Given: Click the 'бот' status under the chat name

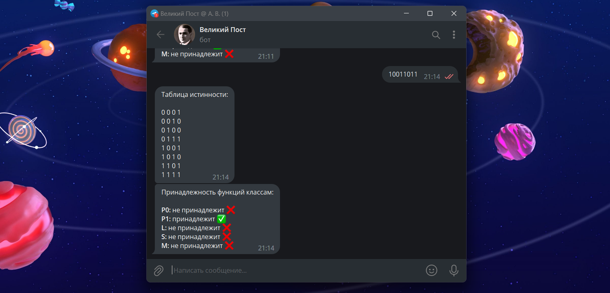Looking at the screenshot, I should (205, 40).
